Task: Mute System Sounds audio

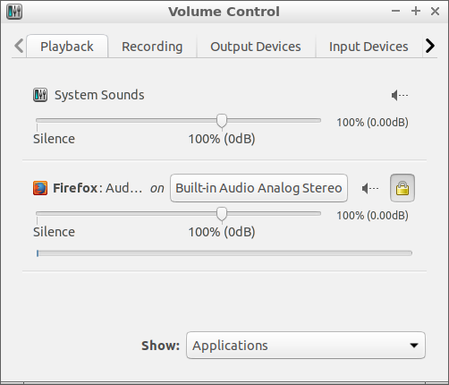Action: [400, 96]
